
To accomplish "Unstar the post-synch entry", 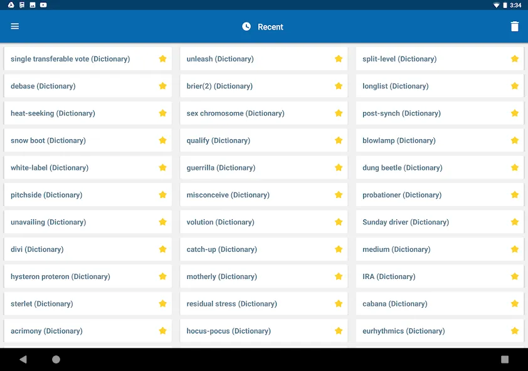I will coord(515,113).
